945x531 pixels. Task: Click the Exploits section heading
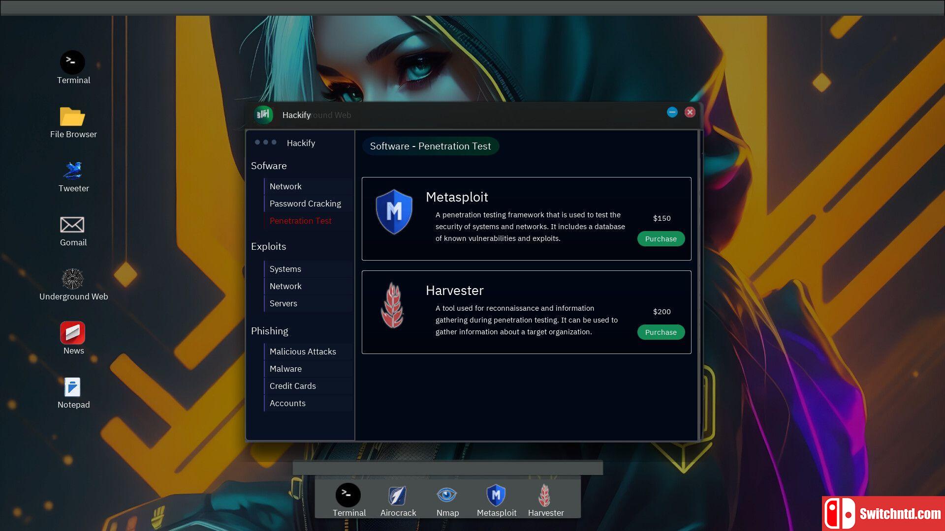point(268,246)
